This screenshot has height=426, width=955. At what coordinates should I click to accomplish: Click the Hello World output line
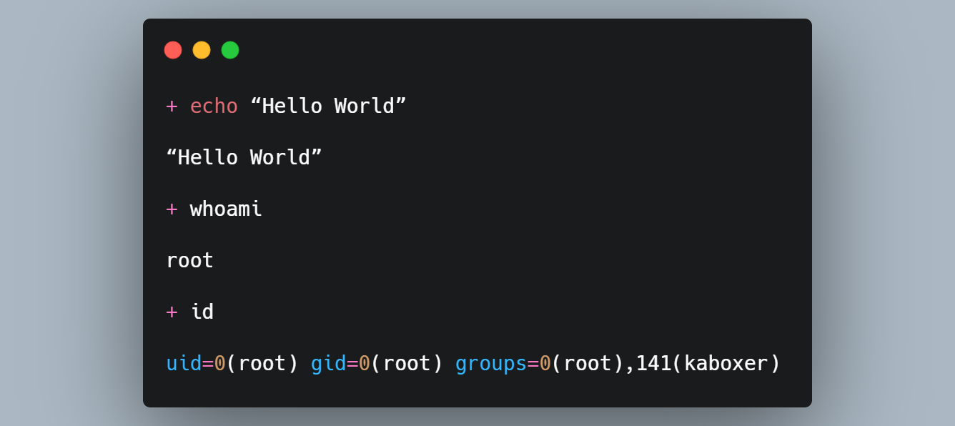coord(244,158)
